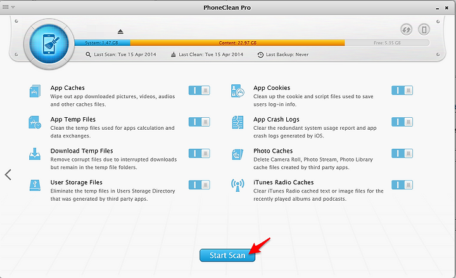Click the Start Scan button
This screenshot has height=278, width=456.
[x=227, y=255]
